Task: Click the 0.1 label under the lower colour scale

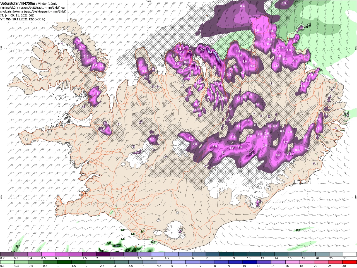Action: click(2, 266)
